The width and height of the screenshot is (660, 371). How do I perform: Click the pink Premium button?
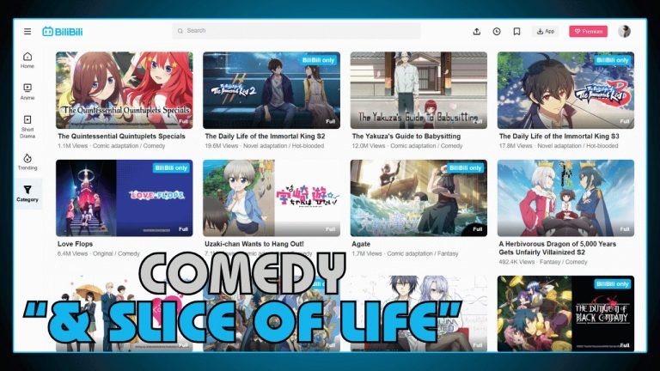pyautogui.click(x=588, y=32)
